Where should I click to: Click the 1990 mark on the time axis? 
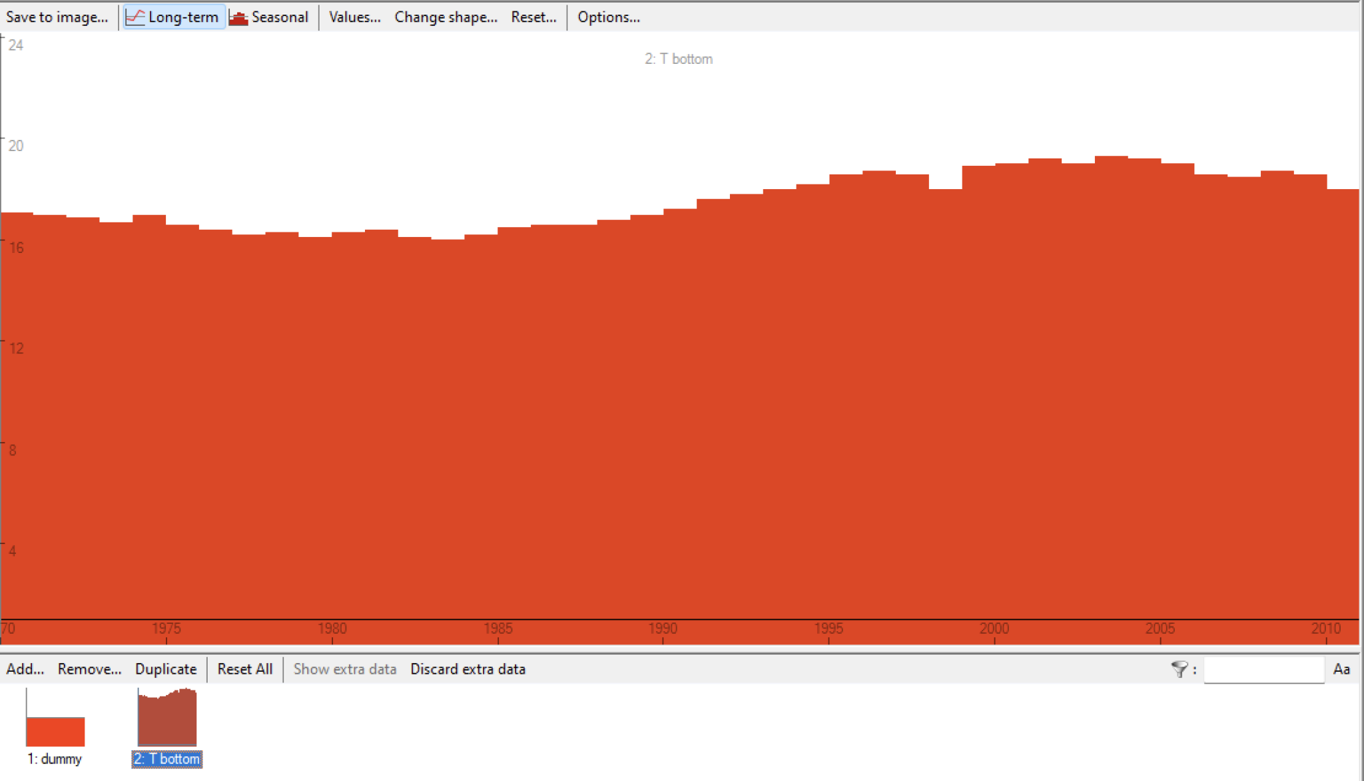coord(663,629)
